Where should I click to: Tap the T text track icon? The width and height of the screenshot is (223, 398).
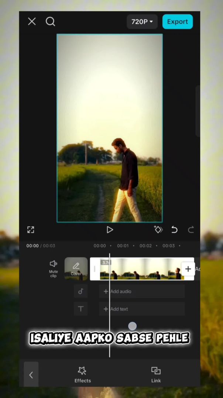81,309
